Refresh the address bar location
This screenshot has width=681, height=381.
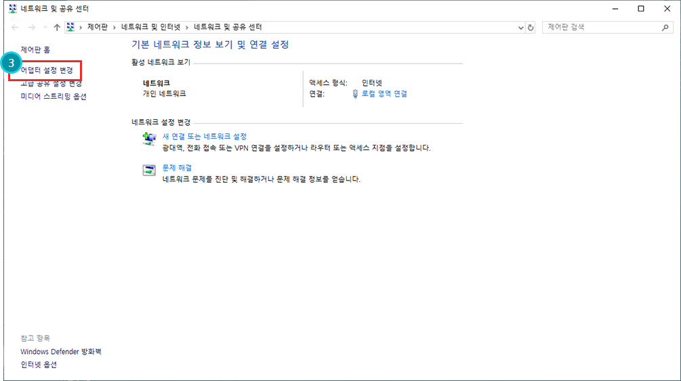[531, 28]
